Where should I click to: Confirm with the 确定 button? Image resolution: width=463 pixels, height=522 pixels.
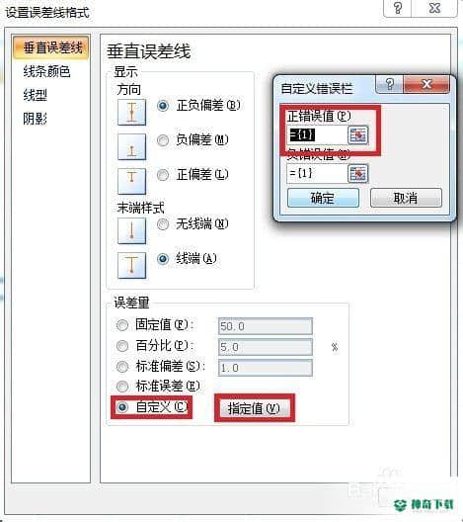(323, 198)
